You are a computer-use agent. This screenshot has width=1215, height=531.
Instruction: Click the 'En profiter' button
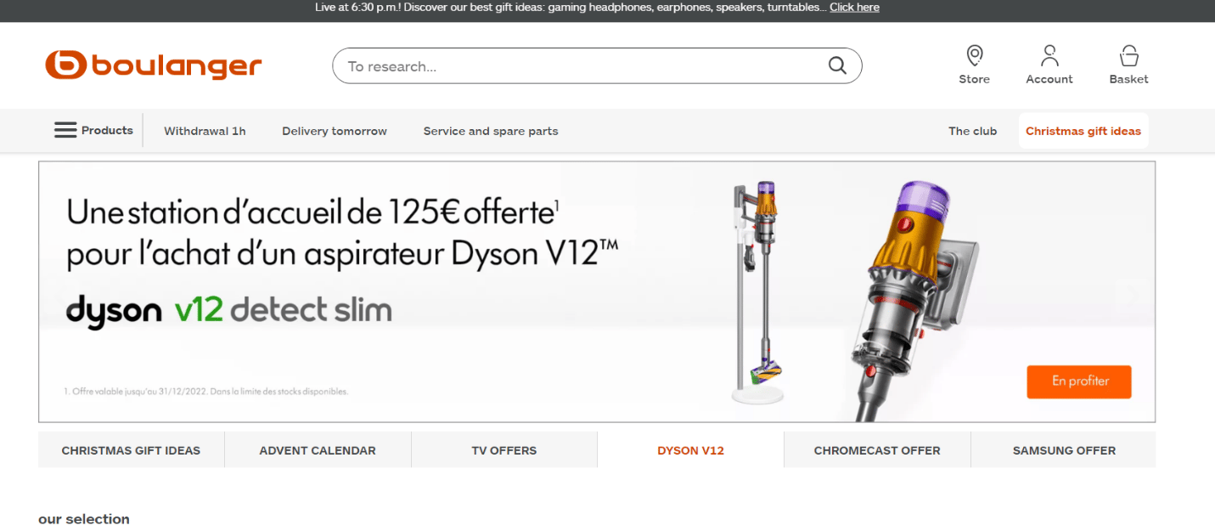click(x=1079, y=381)
